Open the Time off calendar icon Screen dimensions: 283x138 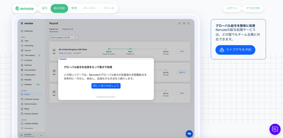tap(22, 50)
